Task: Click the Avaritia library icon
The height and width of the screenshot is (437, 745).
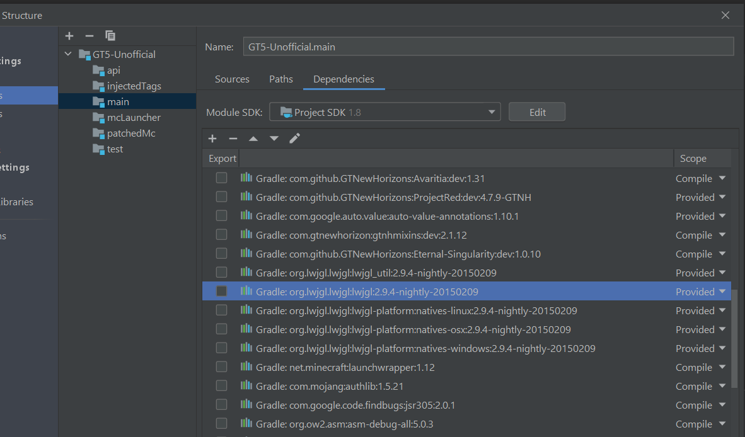Action: click(246, 178)
